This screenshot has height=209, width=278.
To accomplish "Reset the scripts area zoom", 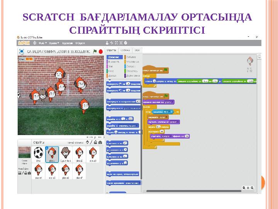I will point(248,188).
